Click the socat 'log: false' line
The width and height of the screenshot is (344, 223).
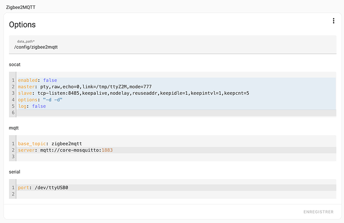pyautogui.click(x=176, y=106)
